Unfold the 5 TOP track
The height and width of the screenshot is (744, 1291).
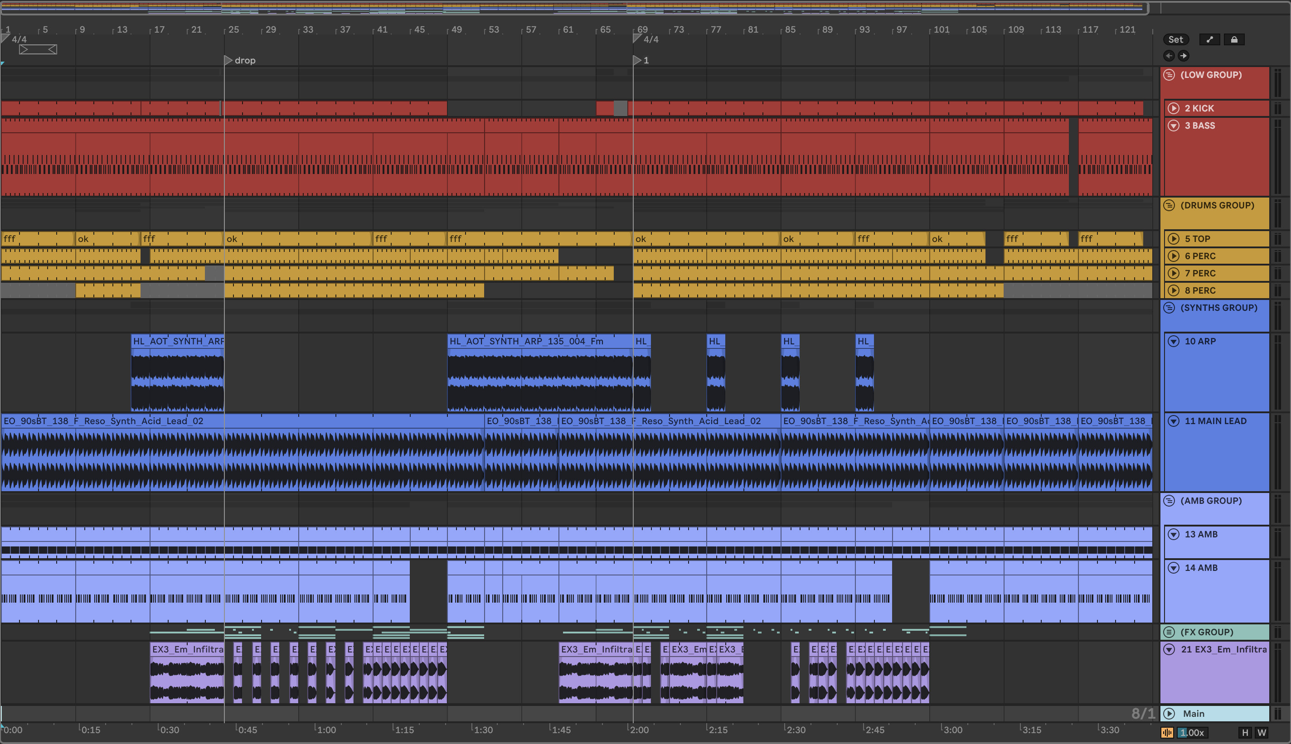click(1174, 239)
